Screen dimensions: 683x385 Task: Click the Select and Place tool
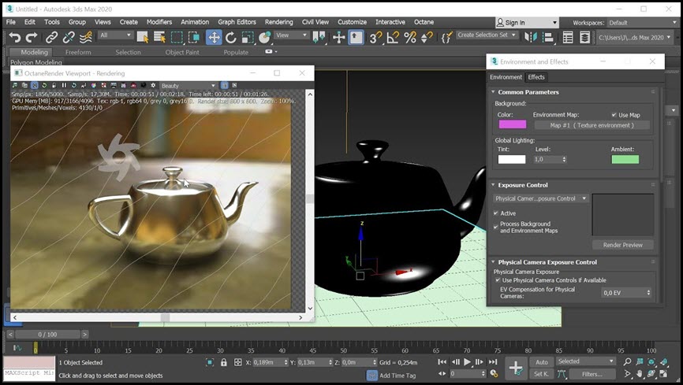pyautogui.click(x=264, y=38)
